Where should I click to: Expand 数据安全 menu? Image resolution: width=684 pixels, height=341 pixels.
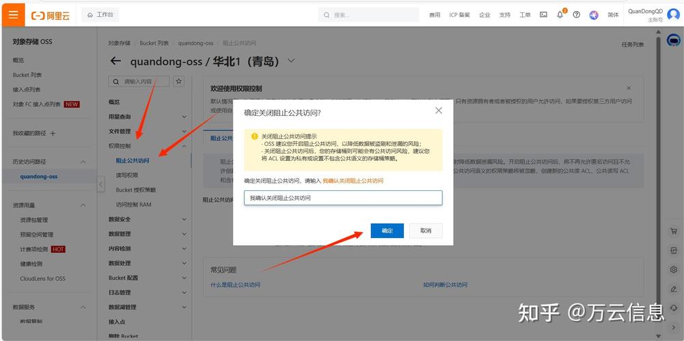(x=184, y=219)
